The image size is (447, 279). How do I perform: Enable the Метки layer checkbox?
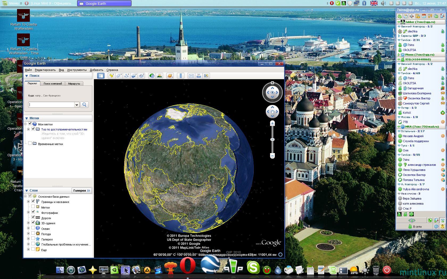pos(33,207)
